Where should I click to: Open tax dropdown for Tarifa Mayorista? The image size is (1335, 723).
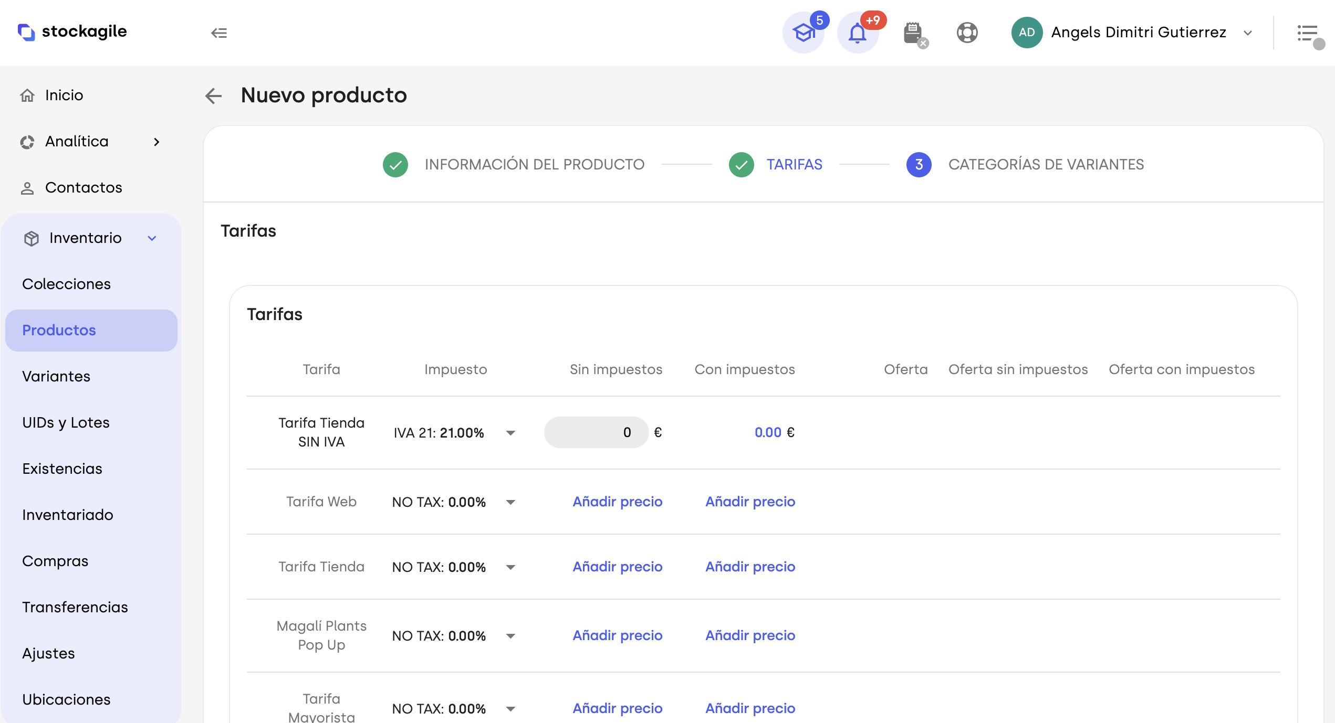pos(510,709)
